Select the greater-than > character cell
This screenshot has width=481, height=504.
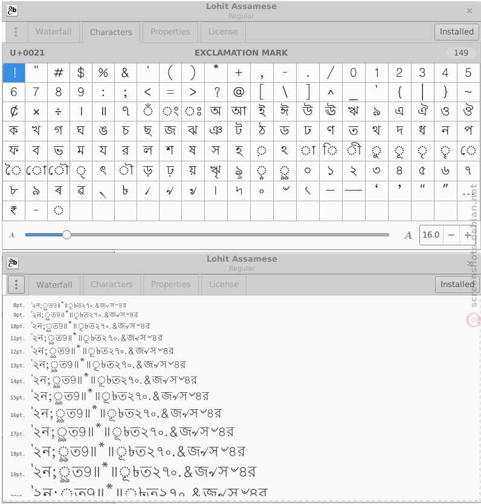193,92
